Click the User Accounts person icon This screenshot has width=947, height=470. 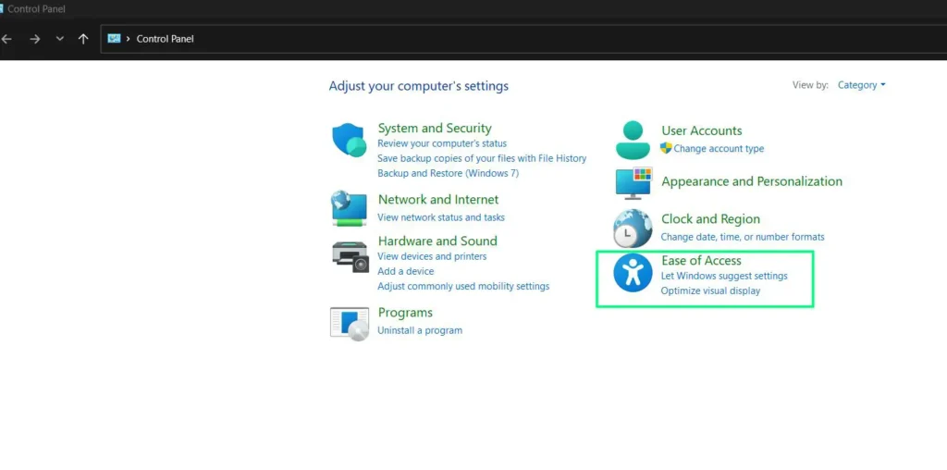[633, 140]
